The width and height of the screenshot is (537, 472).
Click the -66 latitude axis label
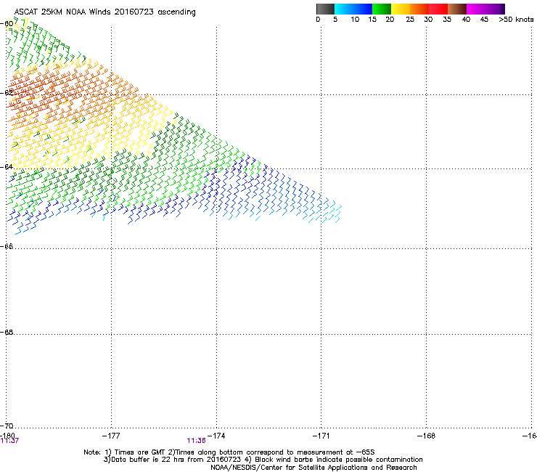[7, 246]
